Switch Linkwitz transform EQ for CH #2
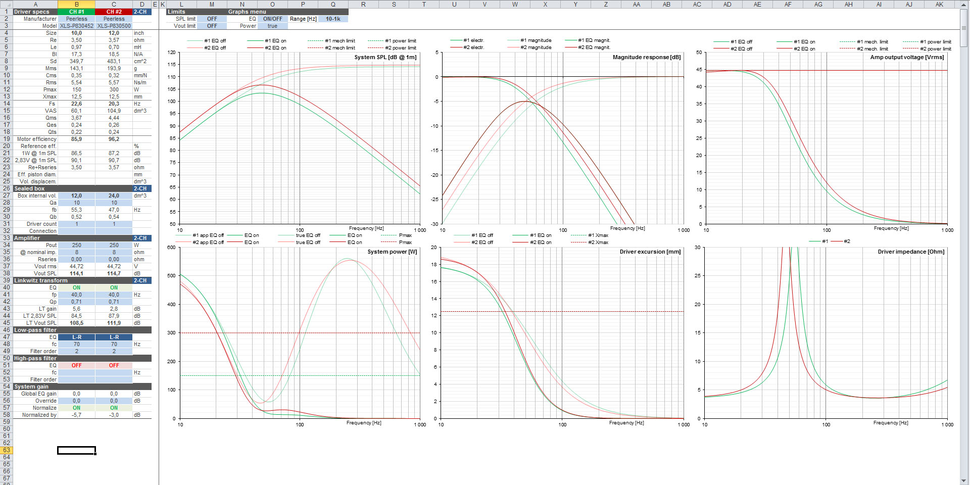This screenshot has height=485, width=970. click(x=114, y=287)
